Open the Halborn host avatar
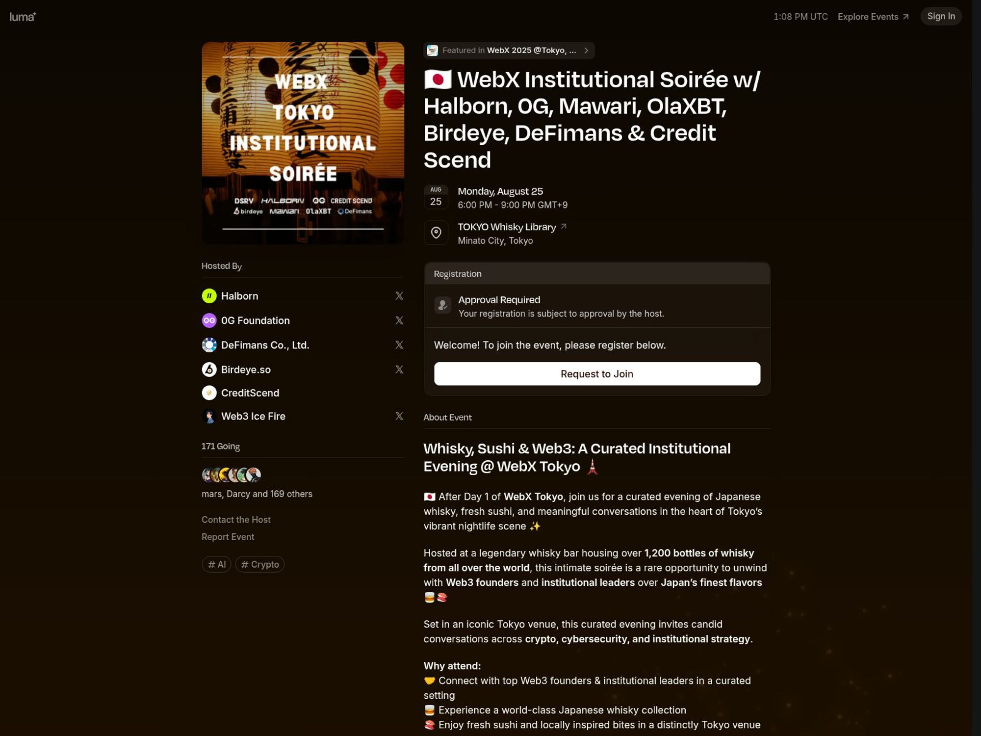 [x=209, y=296]
